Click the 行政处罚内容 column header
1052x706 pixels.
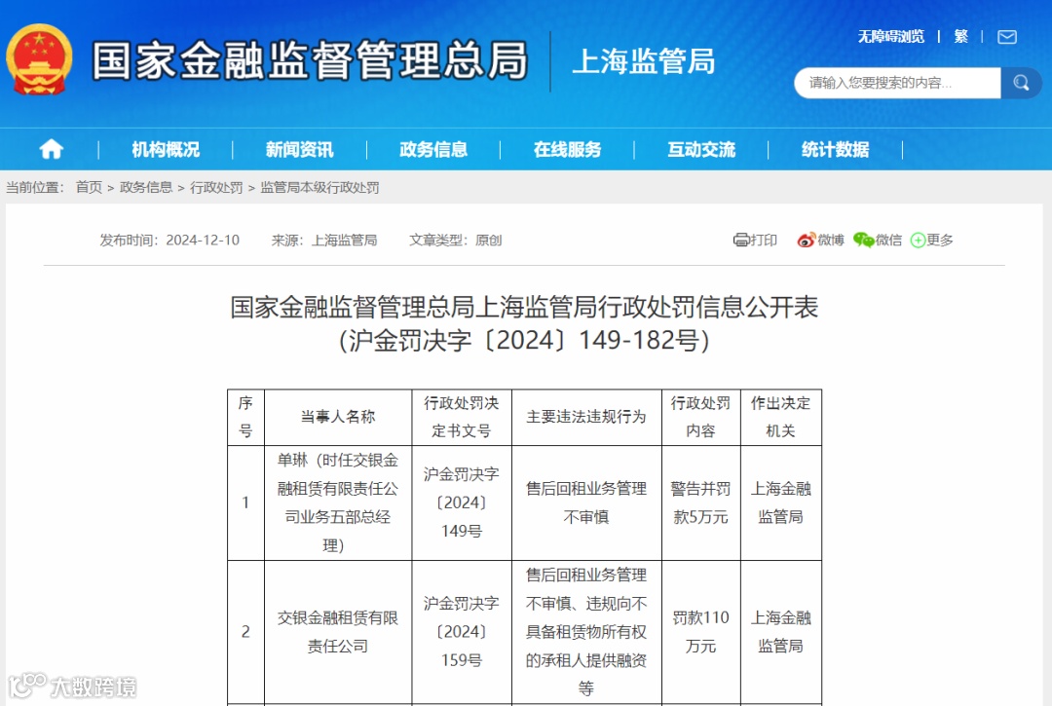701,417
